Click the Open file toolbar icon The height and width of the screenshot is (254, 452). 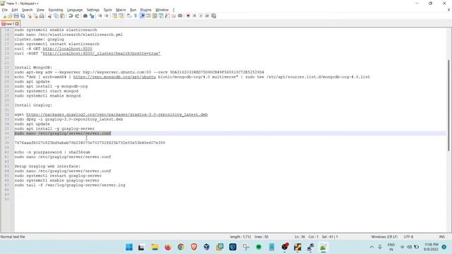(x=10, y=16)
